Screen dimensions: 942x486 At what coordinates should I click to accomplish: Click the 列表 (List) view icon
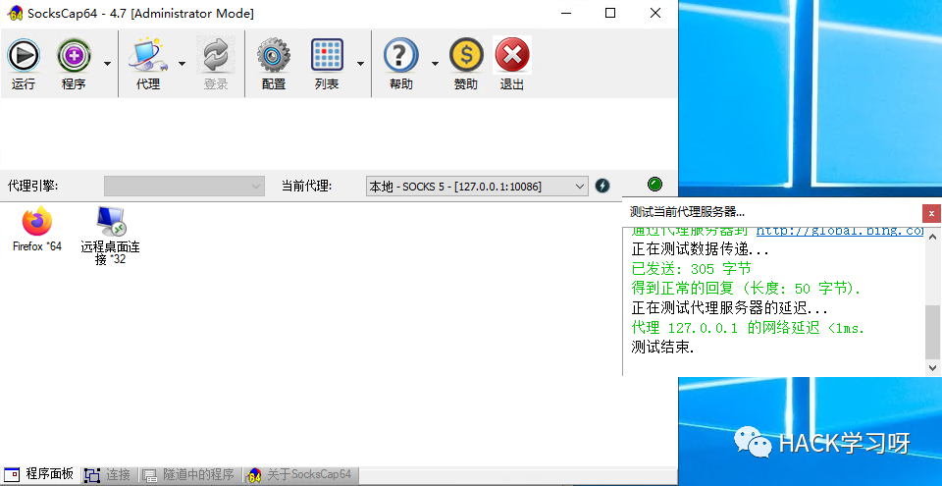point(327,64)
